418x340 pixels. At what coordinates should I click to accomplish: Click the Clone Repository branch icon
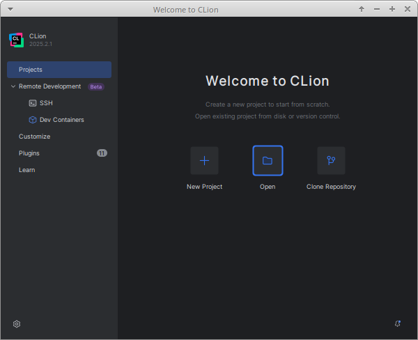pos(331,160)
